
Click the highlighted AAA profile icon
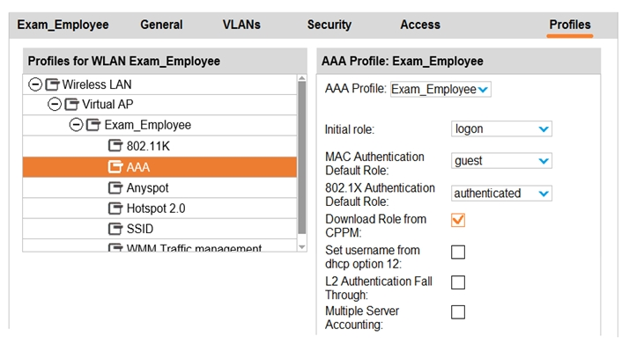pyautogui.click(x=115, y=166)
